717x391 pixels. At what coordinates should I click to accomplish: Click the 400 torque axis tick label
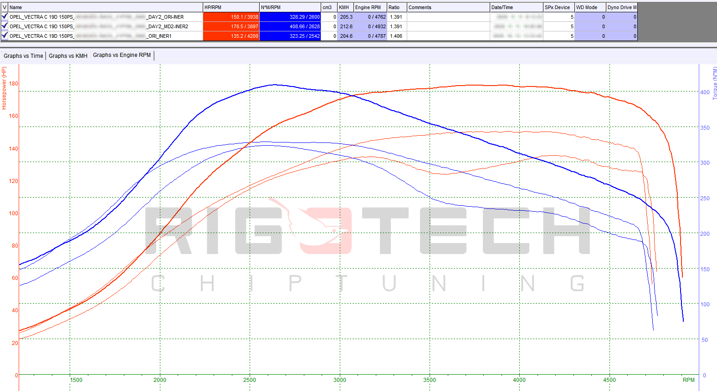point(705,92)
